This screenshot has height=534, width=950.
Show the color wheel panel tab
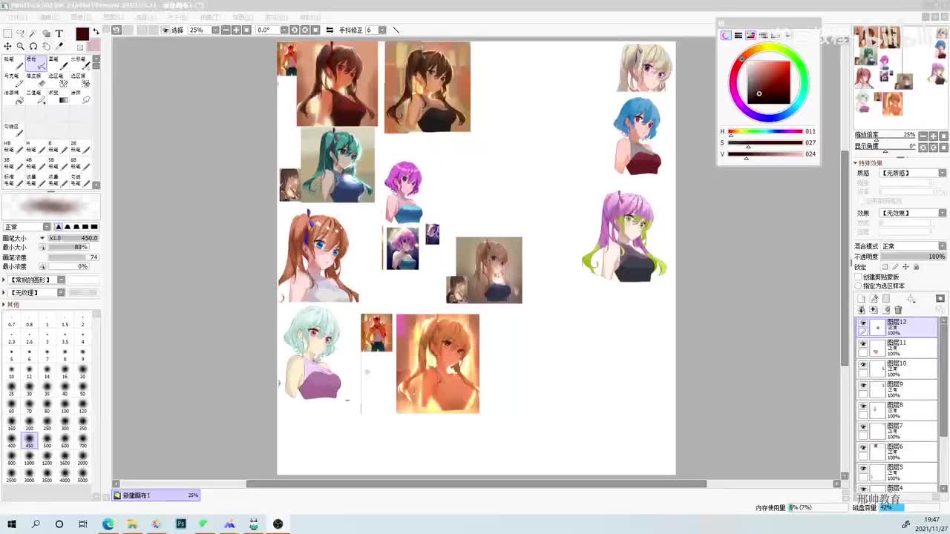(x=726, y=36)
